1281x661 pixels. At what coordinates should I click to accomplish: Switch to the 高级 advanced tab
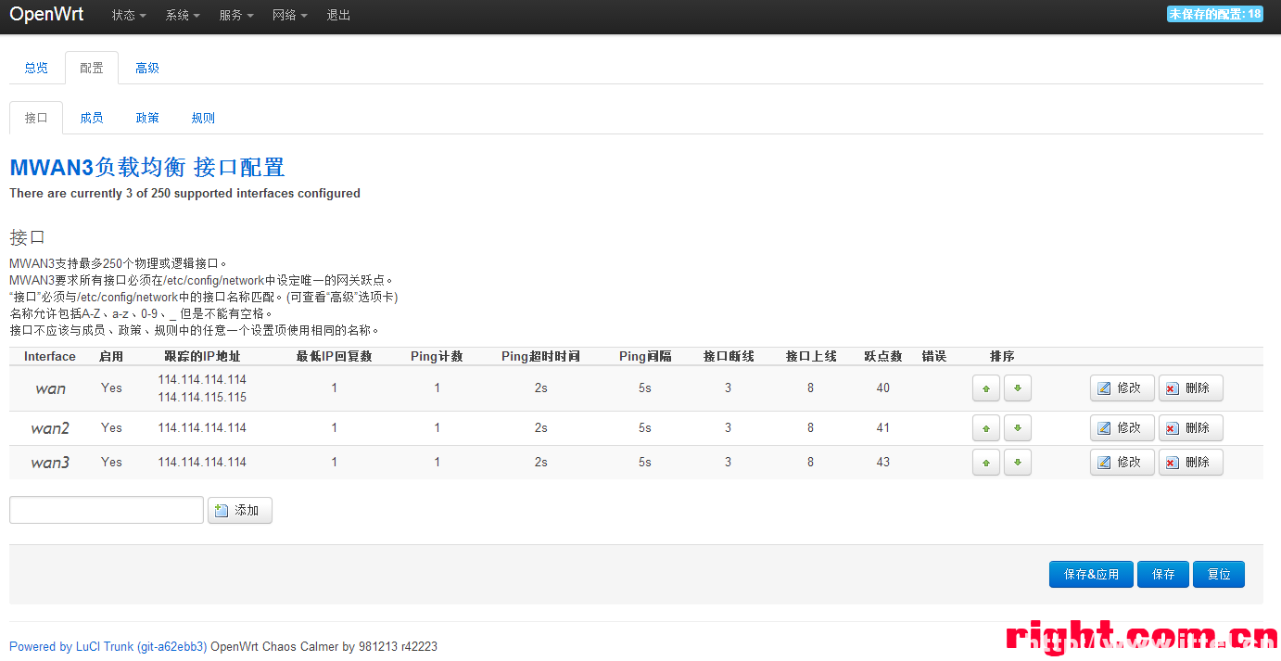[x=147, y=68]
